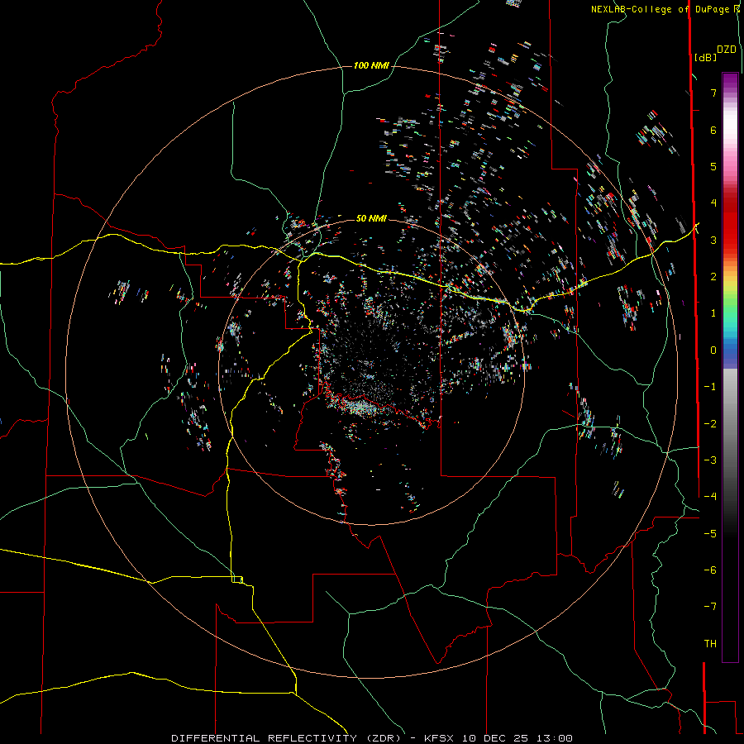
Task: Select the -5 value on the dB scale
Action: (x=710, y=534)
